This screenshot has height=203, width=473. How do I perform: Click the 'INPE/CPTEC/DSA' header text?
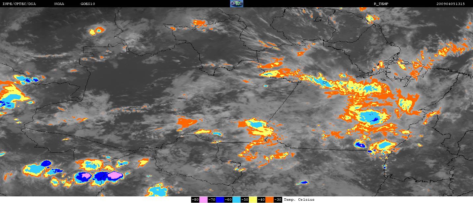pos(19,4)
